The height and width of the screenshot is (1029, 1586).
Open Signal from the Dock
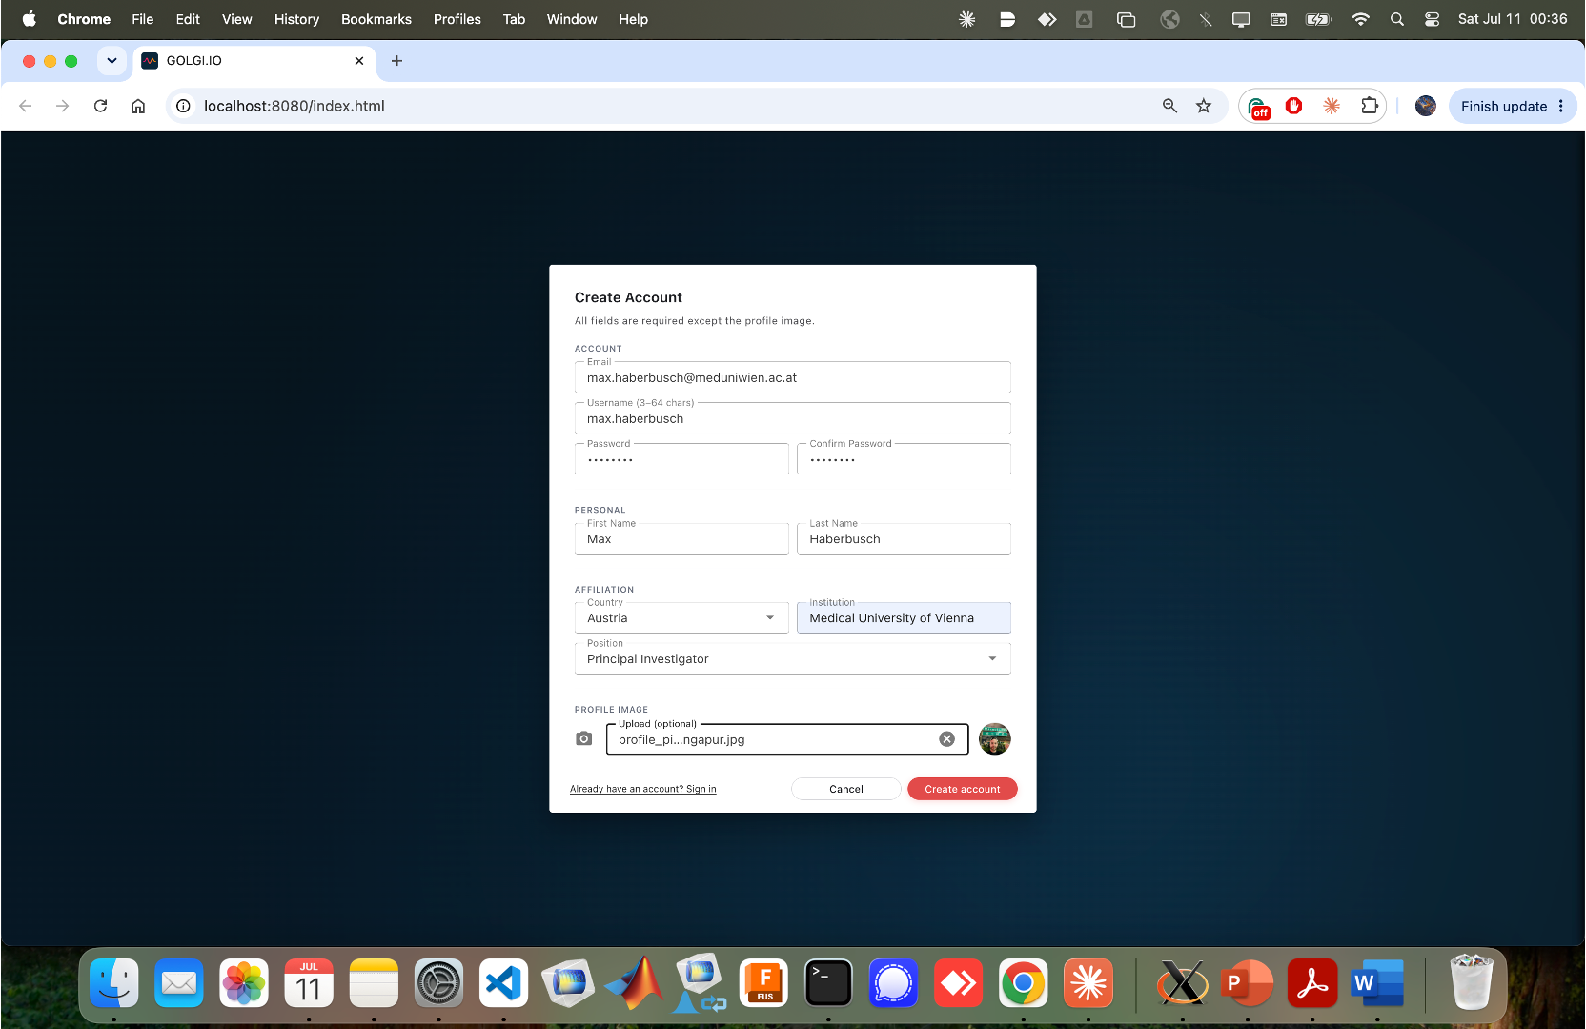click(x=893, y=983)
